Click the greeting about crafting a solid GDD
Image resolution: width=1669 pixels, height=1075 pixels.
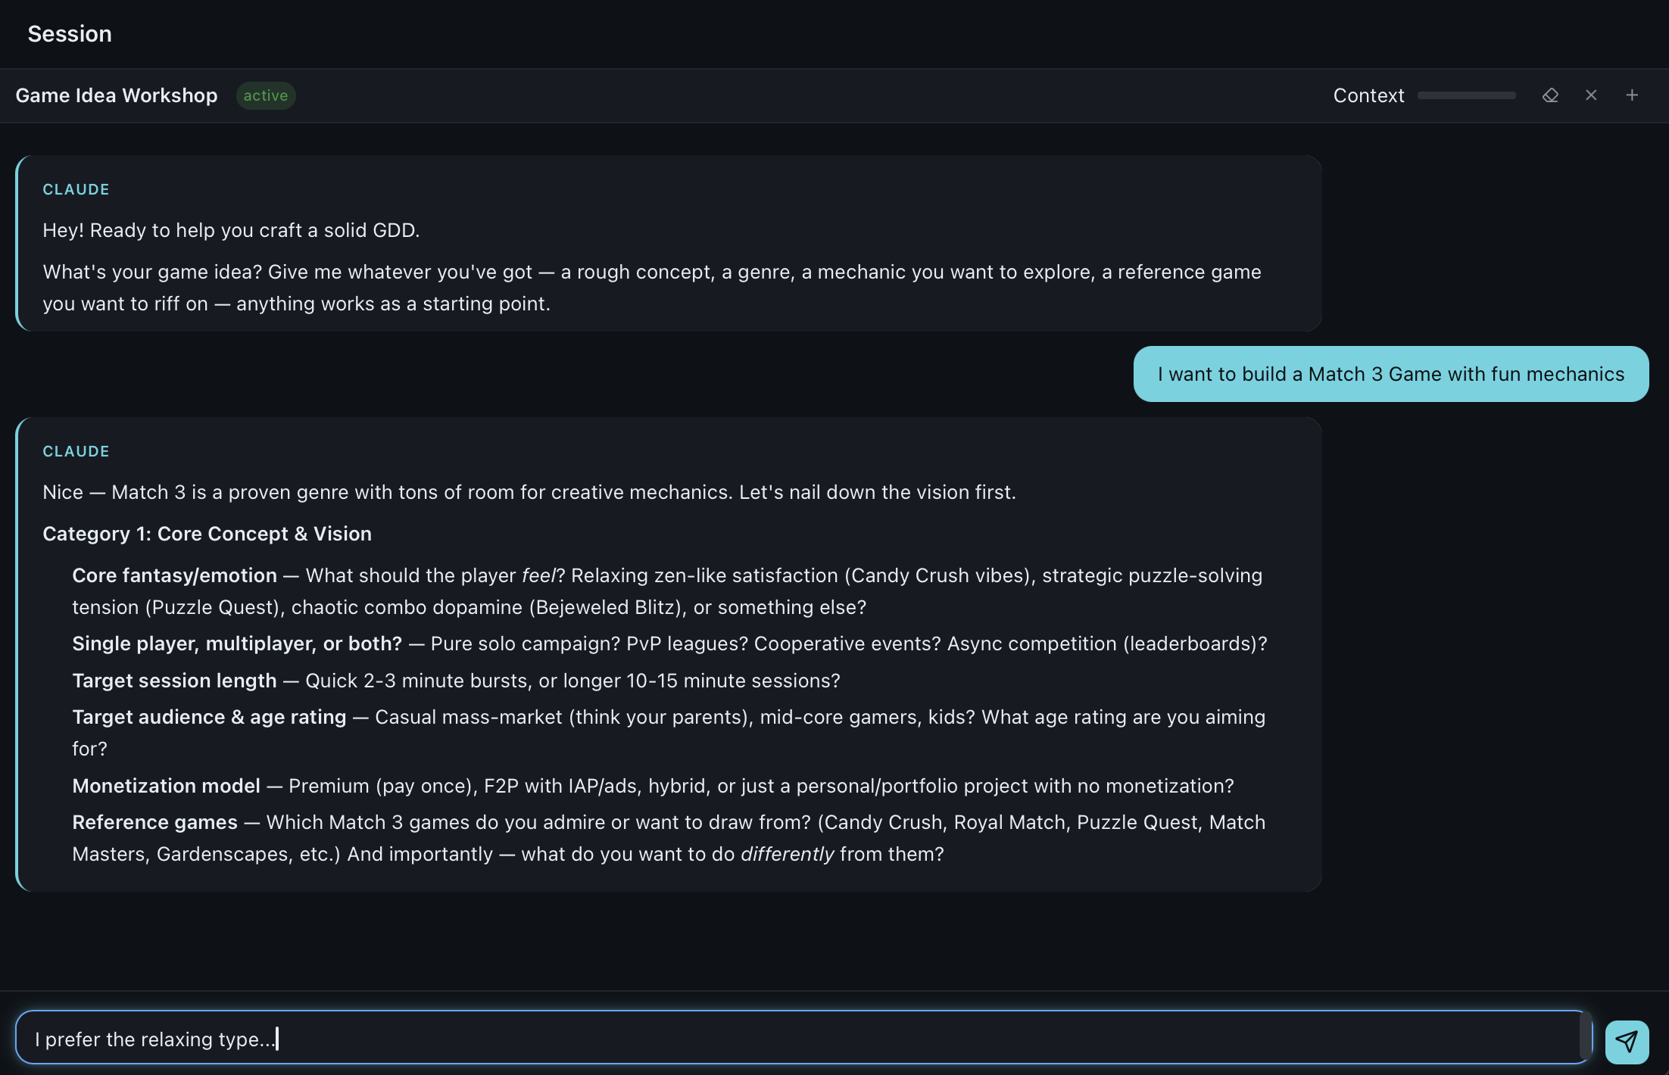pos(231,230)
